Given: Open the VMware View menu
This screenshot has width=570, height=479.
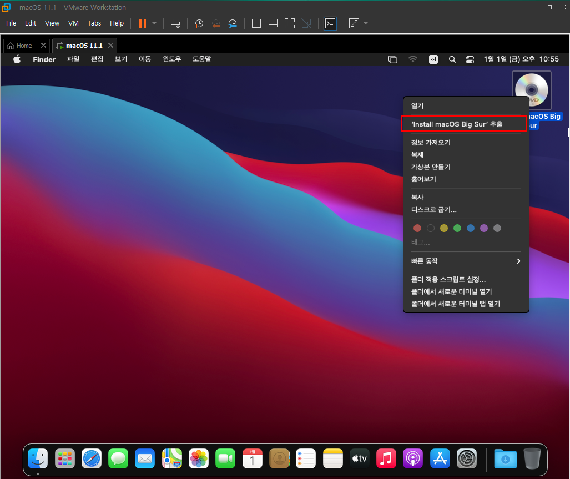Looking at the screenshot, I should 52,23.
